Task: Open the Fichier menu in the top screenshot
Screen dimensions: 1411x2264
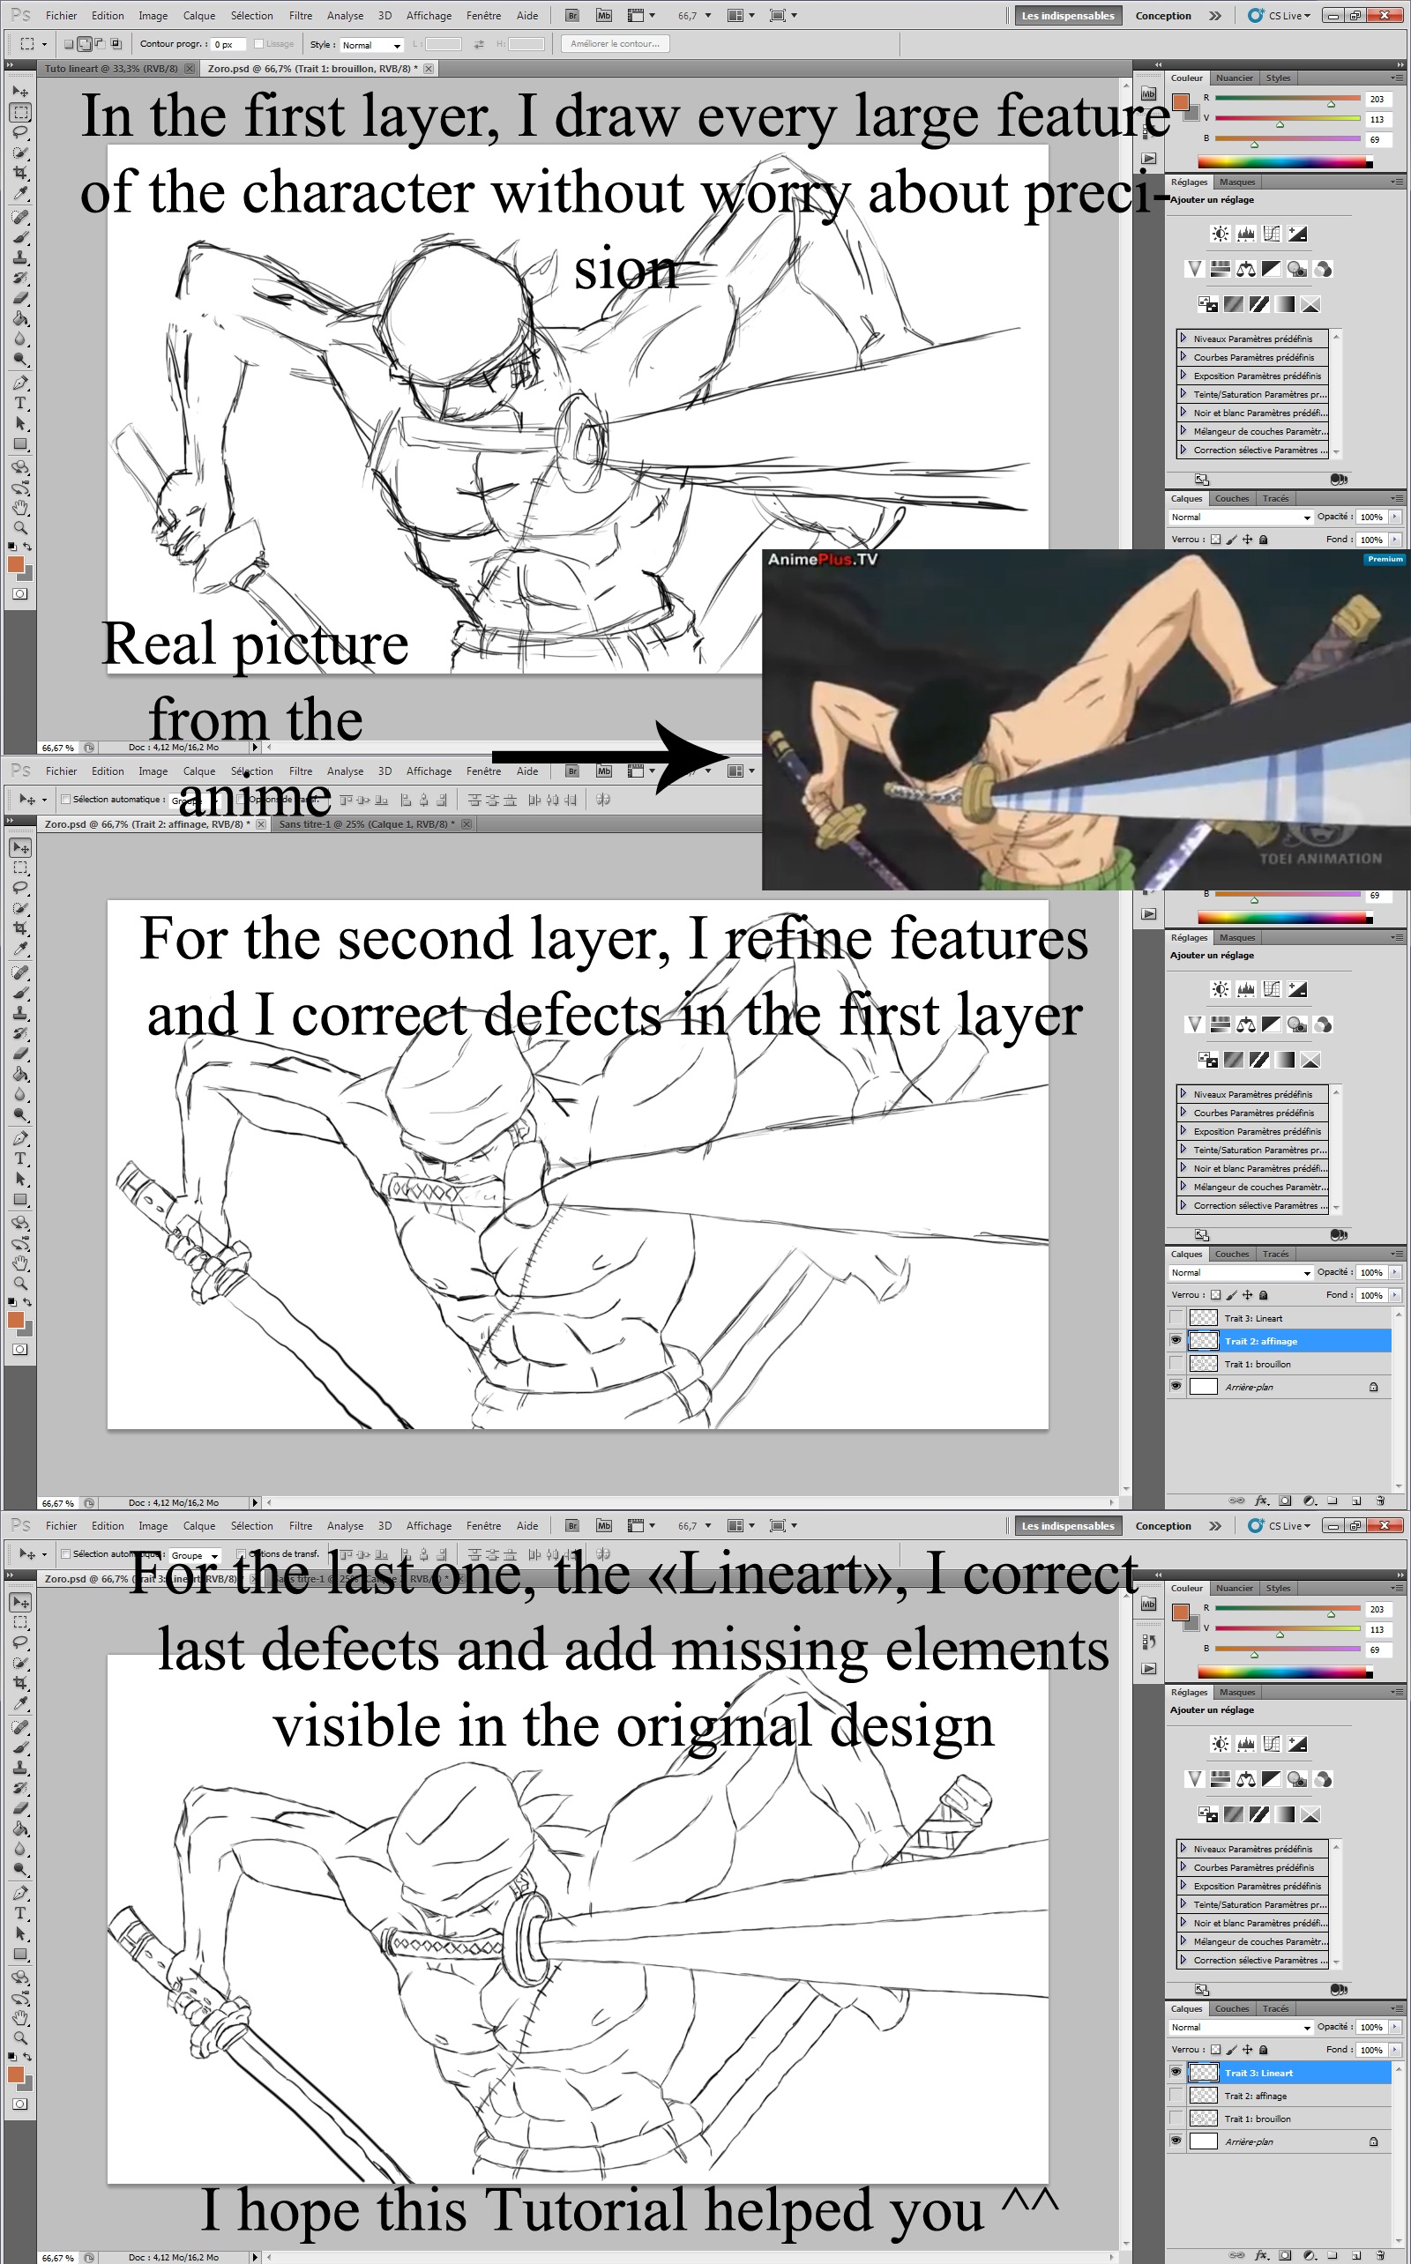Action: point(62,16)
